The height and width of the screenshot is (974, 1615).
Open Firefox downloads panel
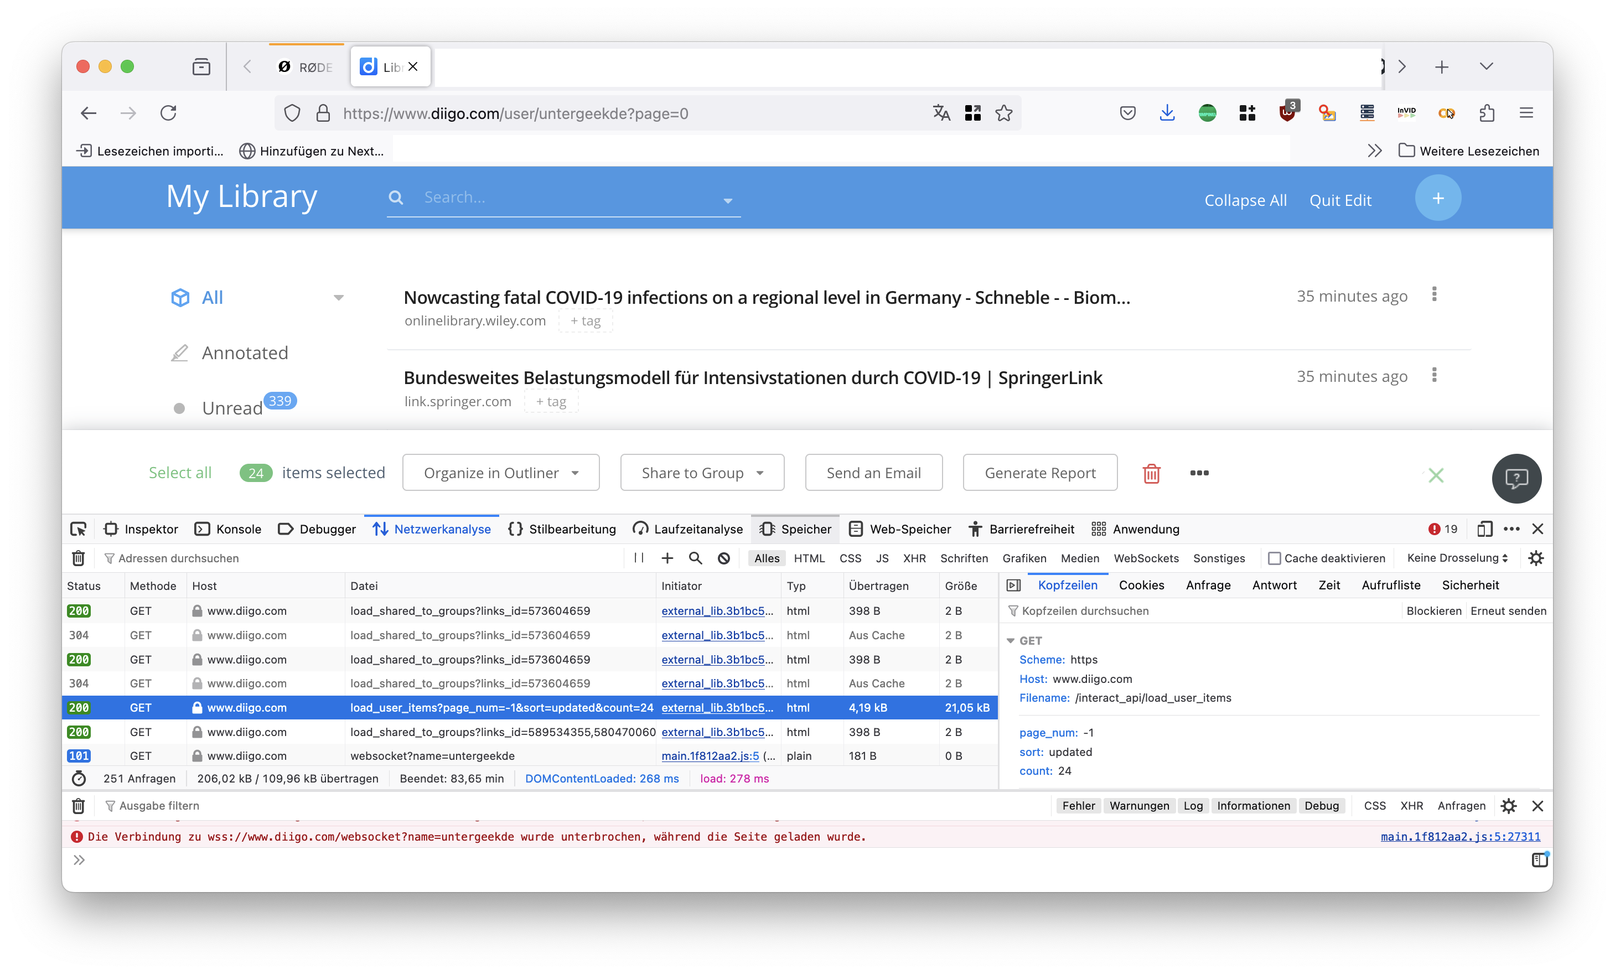coord(1167,113)
